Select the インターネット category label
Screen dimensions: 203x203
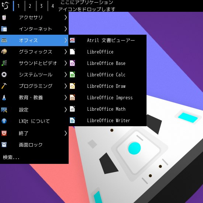point(35,29)
